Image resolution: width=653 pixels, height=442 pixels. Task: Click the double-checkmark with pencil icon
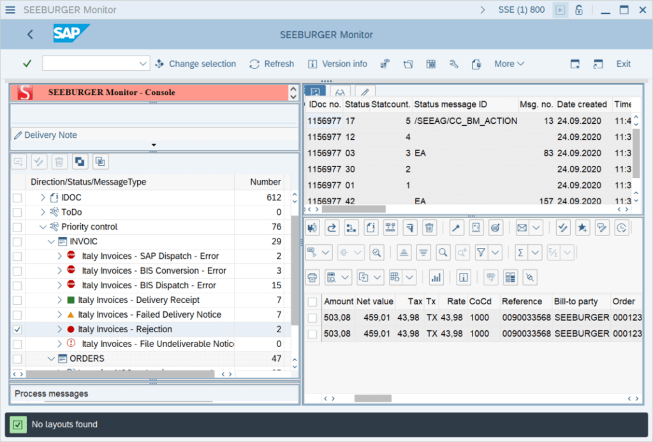tap(562, 228)
